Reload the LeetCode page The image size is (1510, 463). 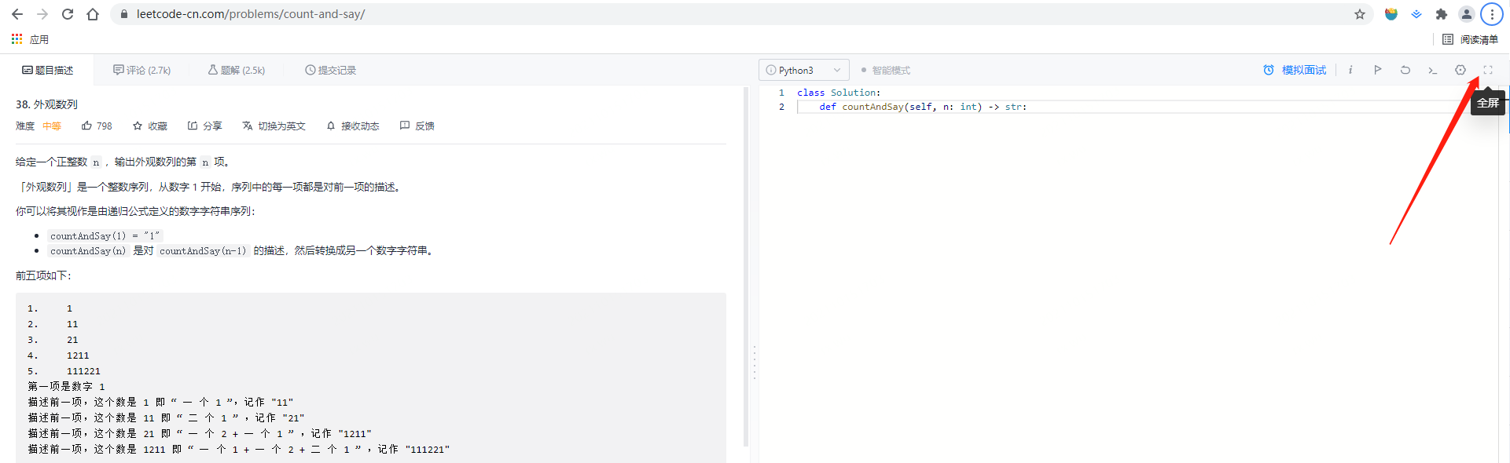click(x=68, y=14)
